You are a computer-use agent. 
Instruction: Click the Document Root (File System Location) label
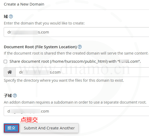pos(40,47)
